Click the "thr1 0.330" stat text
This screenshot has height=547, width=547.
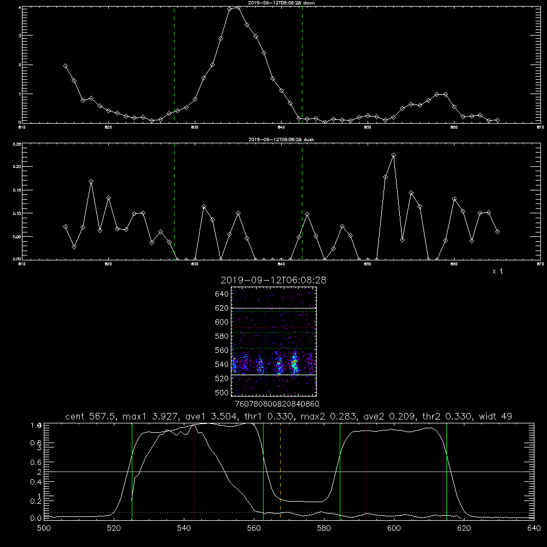click(268, 416)
